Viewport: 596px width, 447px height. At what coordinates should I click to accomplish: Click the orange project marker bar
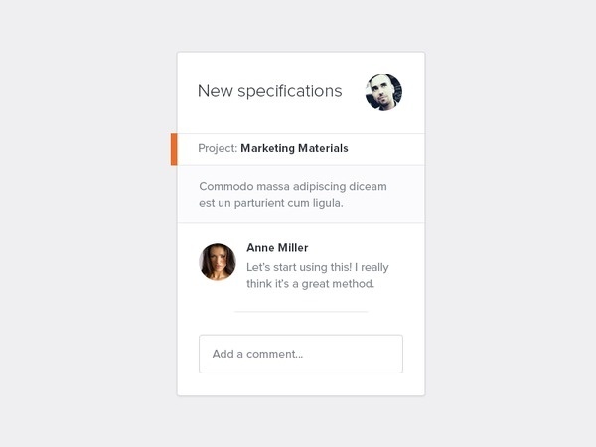click(174, 149)
